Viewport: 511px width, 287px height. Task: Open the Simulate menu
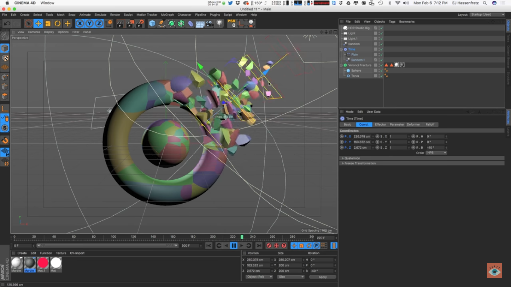[x=100, y=15]
